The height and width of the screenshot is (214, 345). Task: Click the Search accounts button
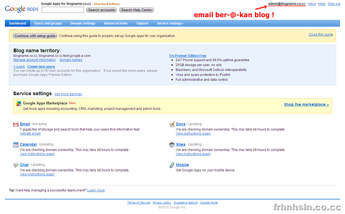tap(101, 10)
